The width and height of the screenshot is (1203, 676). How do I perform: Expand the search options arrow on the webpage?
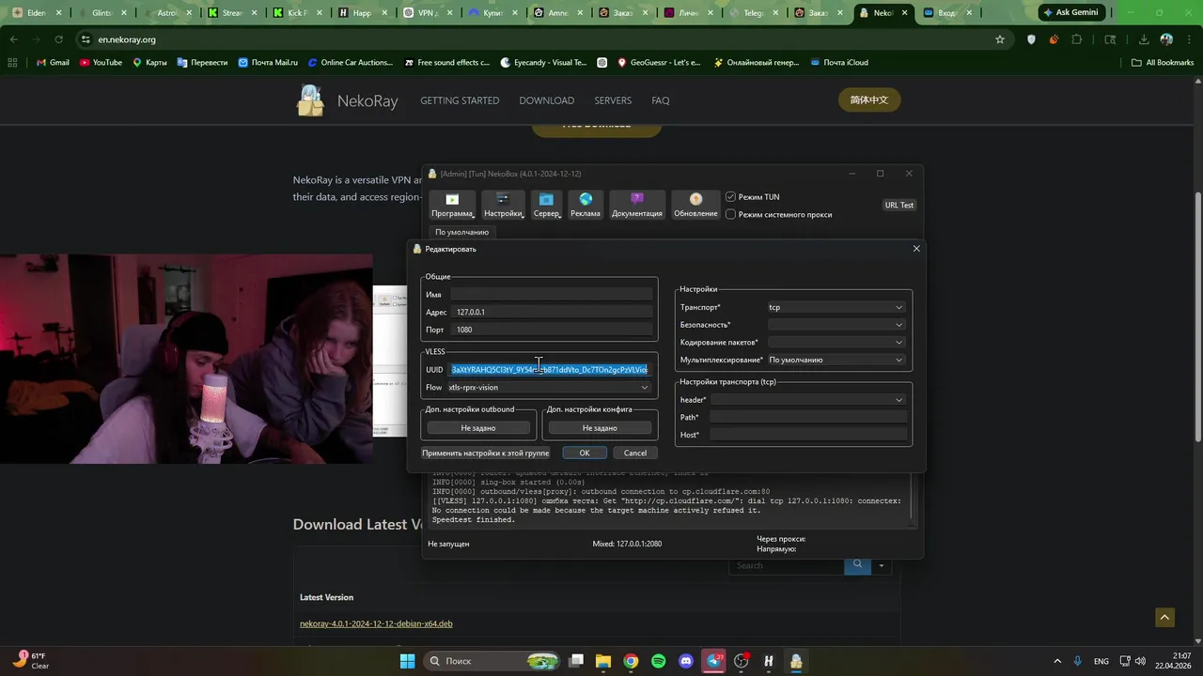tap(881, 565)
